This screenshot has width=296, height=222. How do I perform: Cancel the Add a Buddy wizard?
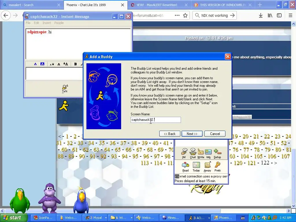[x=215, y=134]
